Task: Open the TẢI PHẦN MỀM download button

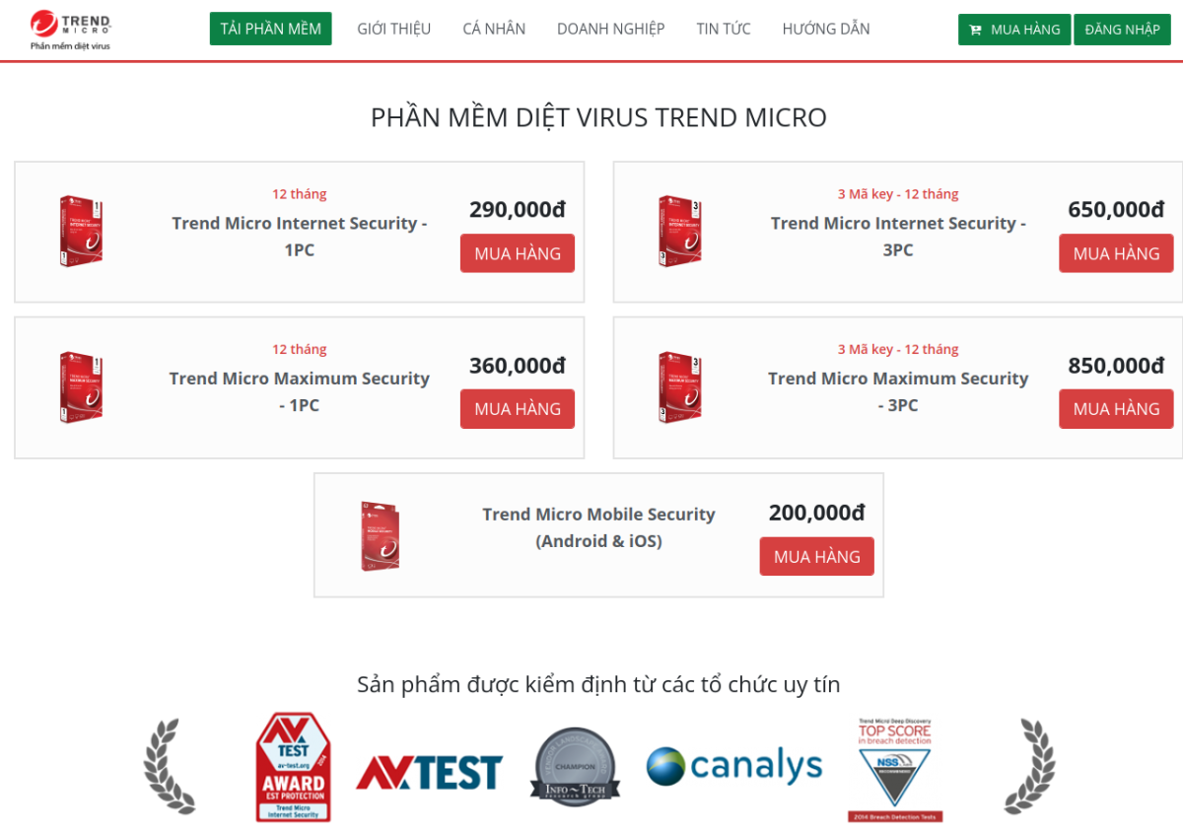Action: pos(271,29)
